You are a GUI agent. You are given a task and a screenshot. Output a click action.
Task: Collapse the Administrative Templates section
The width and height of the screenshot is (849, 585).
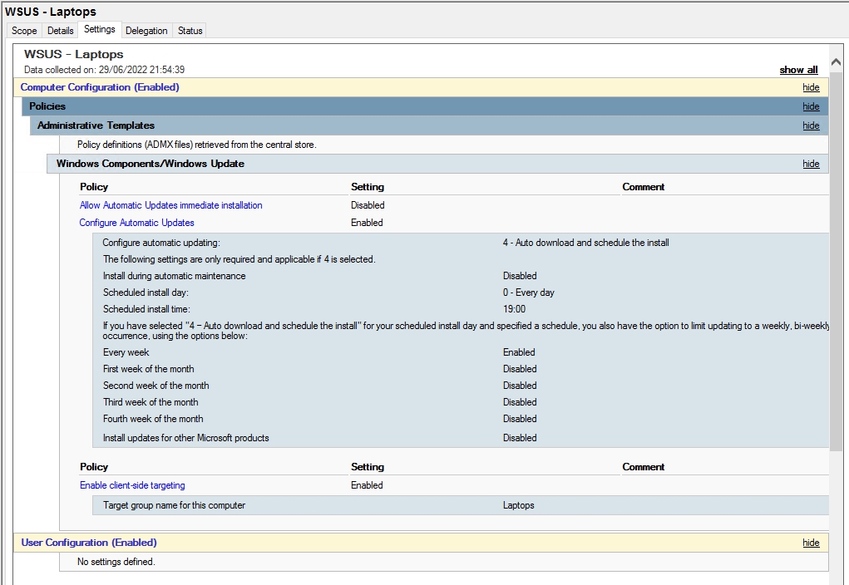pos(810,125)
